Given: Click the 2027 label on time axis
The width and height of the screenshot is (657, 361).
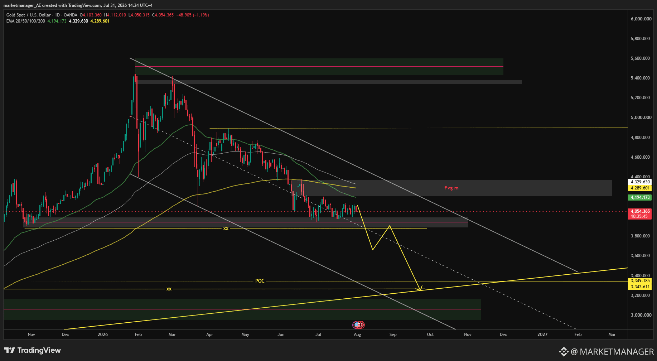Looking at the screenshot, I should (542, 334).
